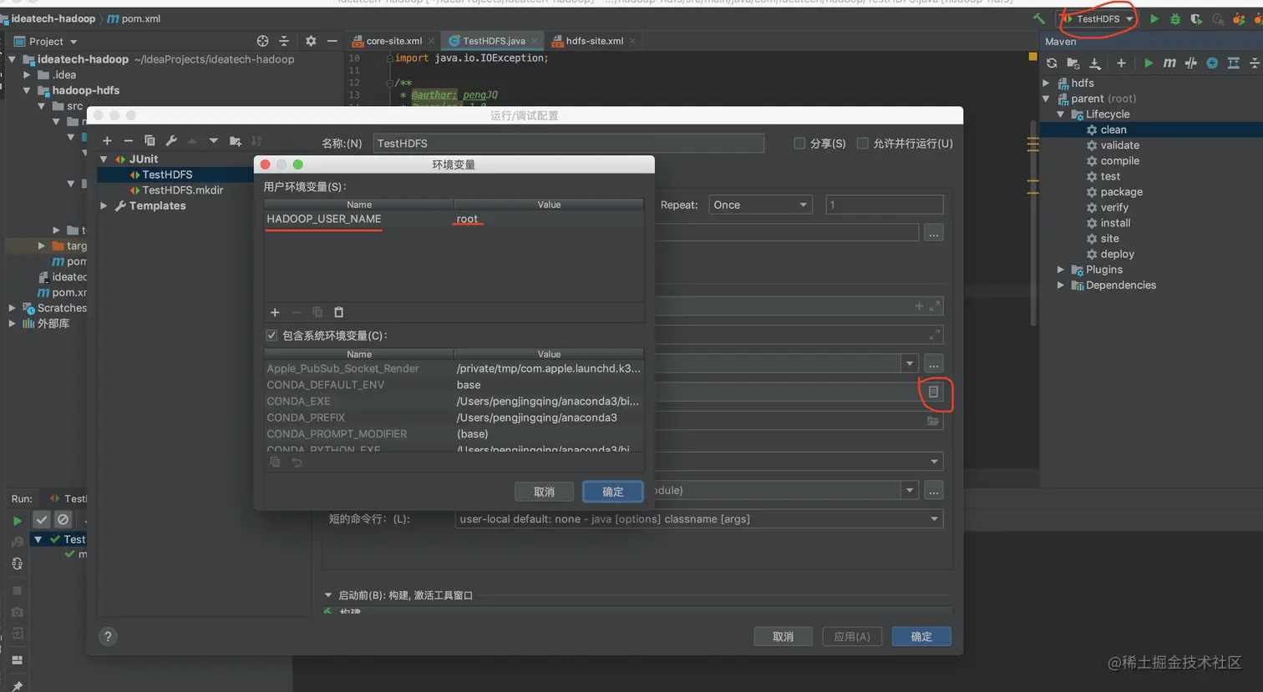Click the 应用(A) apply button
This screenshot has height=692, width=1263.
(852, 636)
